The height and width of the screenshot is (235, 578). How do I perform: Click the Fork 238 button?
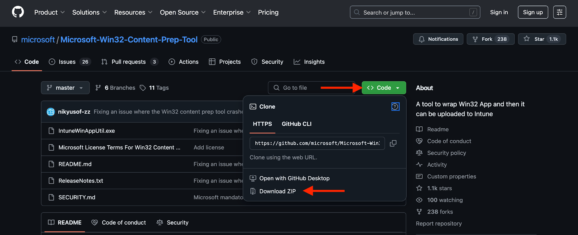tap(491, 39)
